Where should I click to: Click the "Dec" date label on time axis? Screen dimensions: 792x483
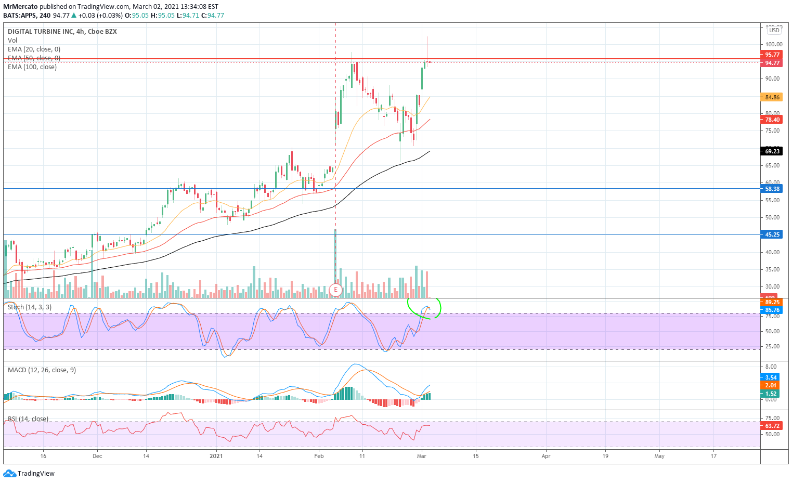[x=97, y=456]
